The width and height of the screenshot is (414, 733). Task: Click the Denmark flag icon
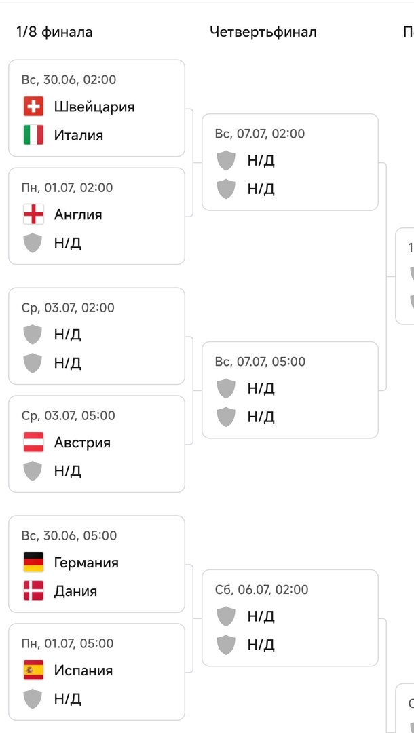(33, 591)
